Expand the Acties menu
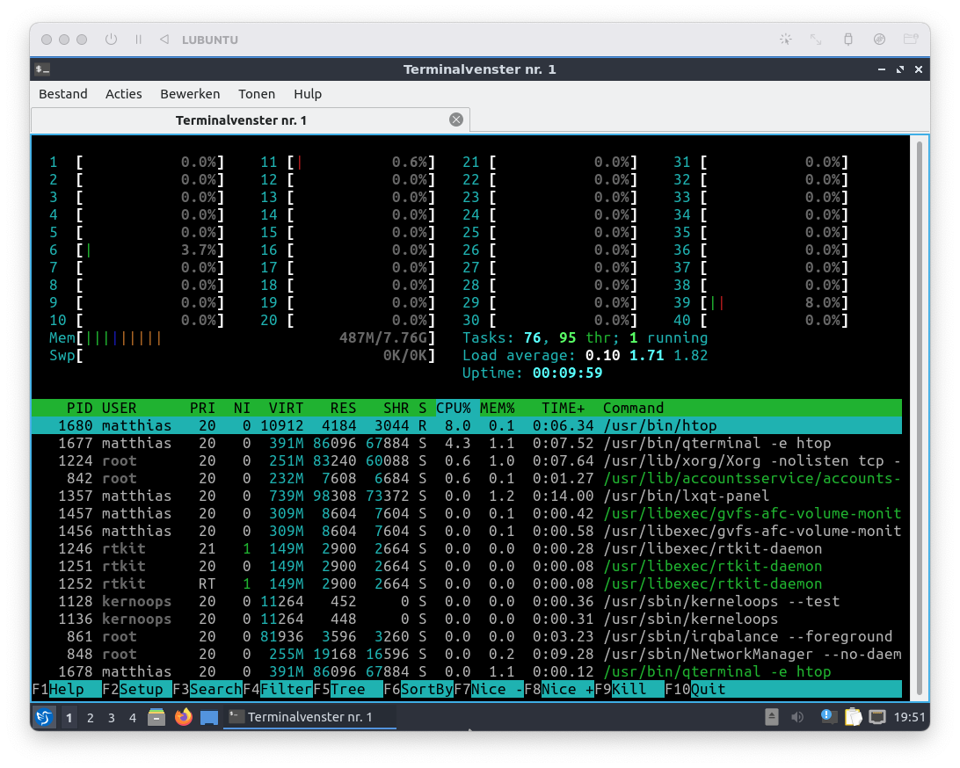Image resolution: width=960 pixels, height=768 pixels. pyautogui.click(x=124, y=94)
